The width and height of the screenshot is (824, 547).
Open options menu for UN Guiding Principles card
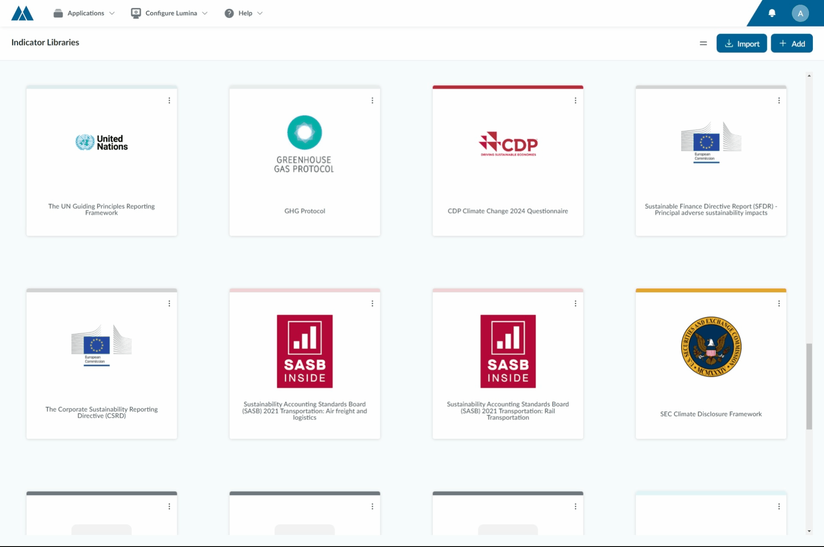point(169,100)
